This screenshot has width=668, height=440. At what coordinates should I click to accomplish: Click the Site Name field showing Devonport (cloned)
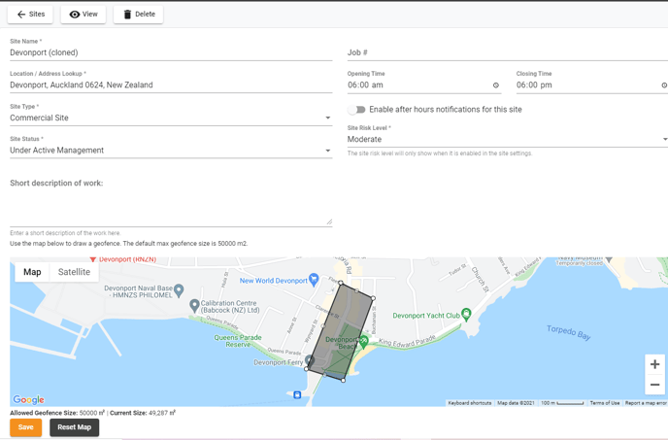pyautogui.click(x=171, y=52)
